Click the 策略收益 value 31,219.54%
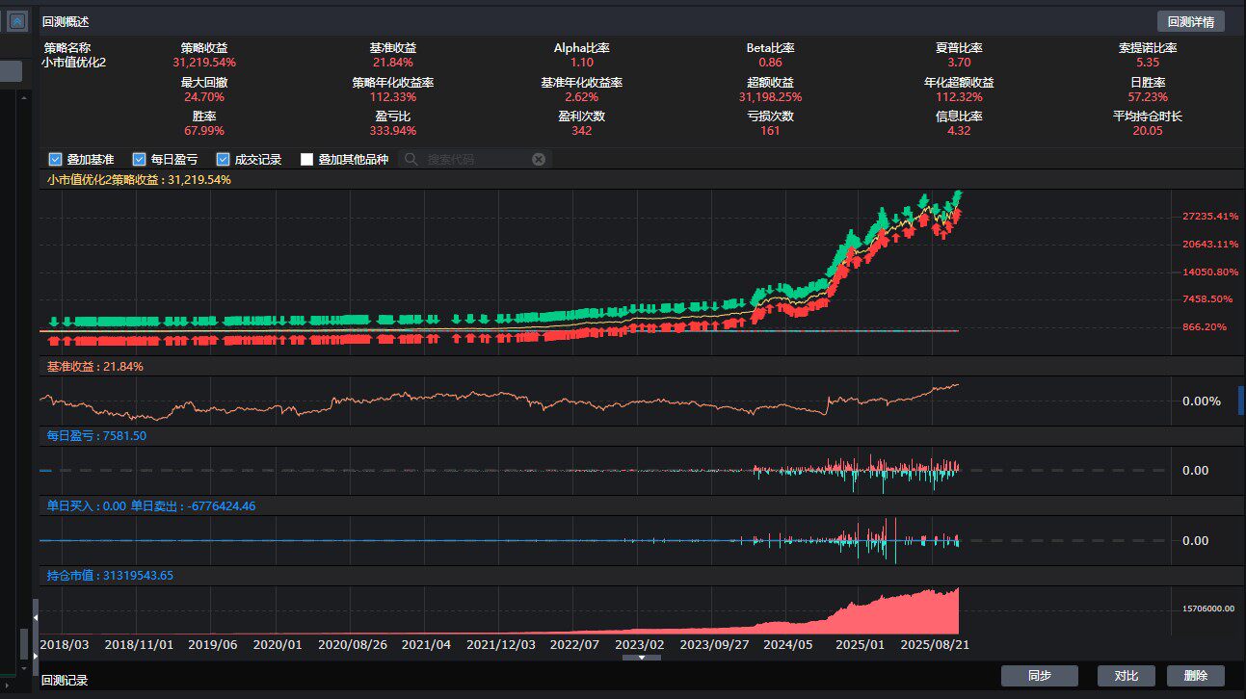Viewport: 1246px width, 699px height. point(204,62)
